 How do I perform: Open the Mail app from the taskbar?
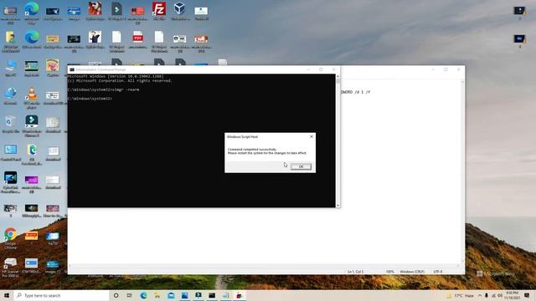(171, 295)
